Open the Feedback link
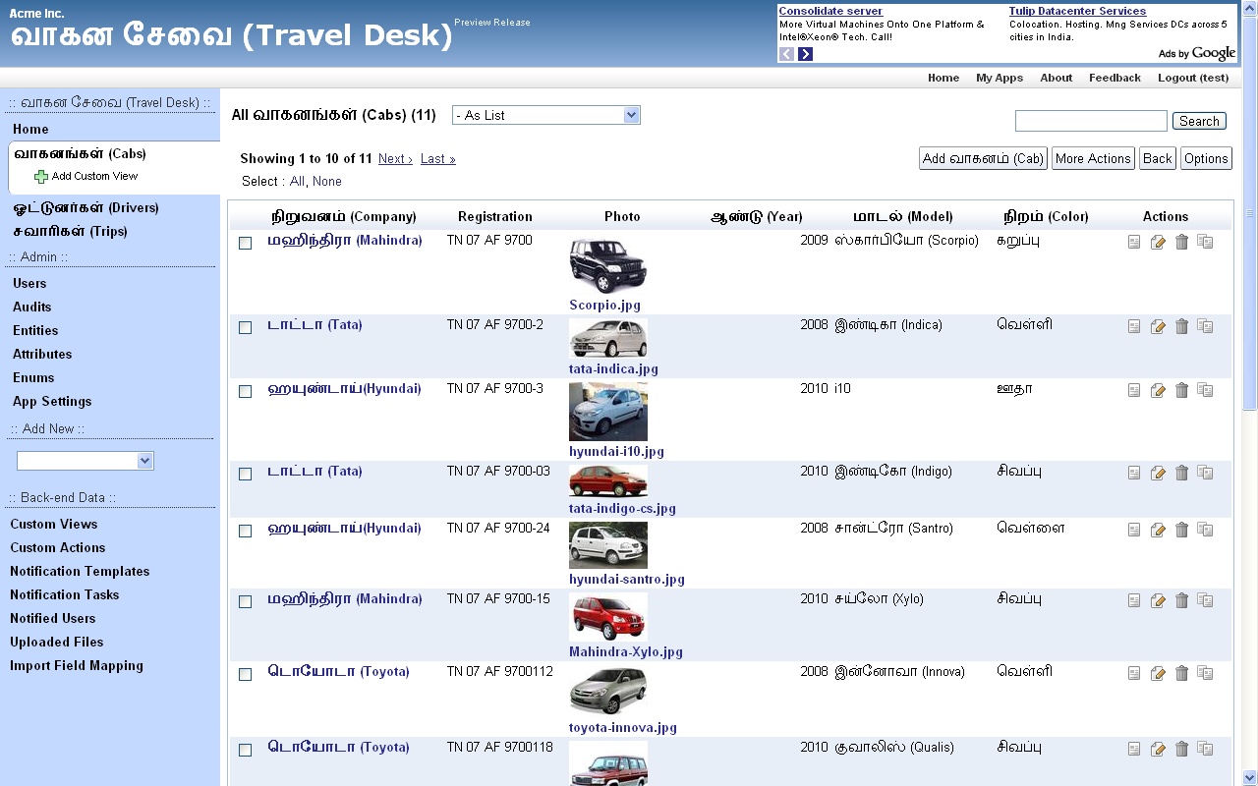The width and height of the screenshot is (1258, 786). coord(1115,78)
